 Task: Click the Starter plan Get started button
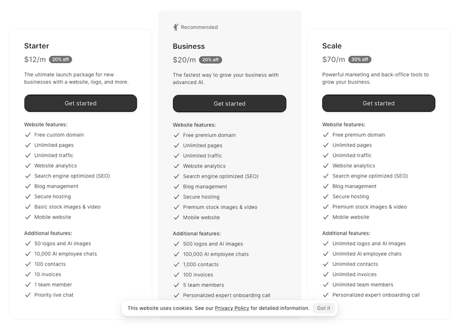80,104
